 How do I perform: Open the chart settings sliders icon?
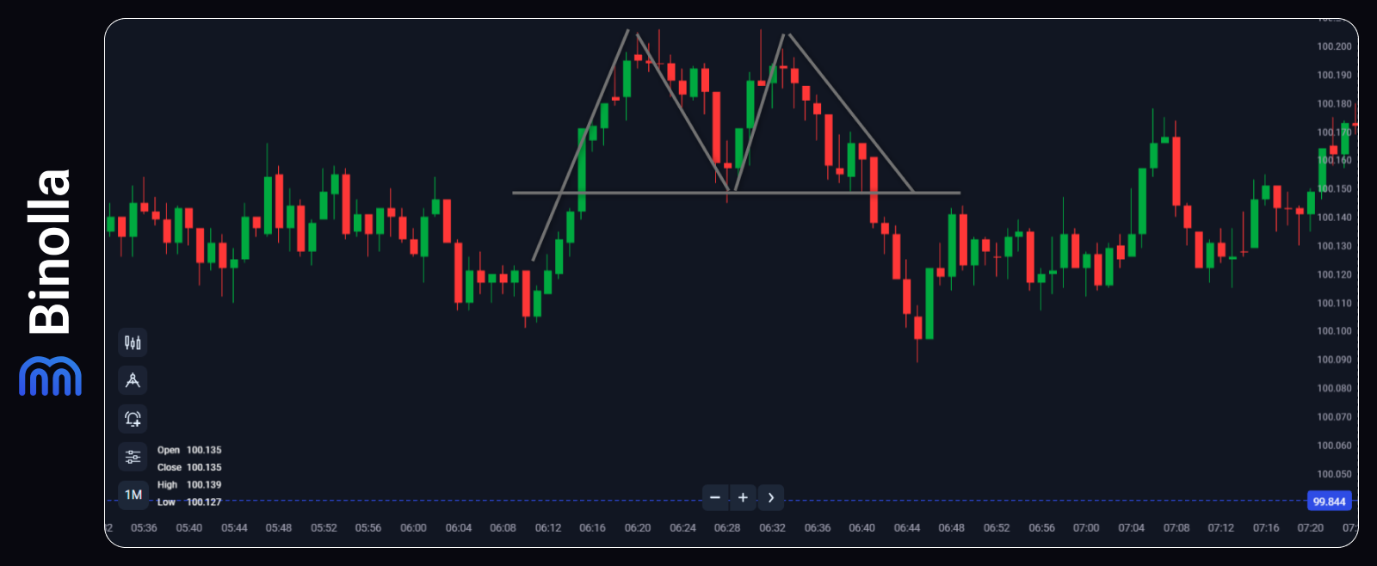tap(133, 457)
